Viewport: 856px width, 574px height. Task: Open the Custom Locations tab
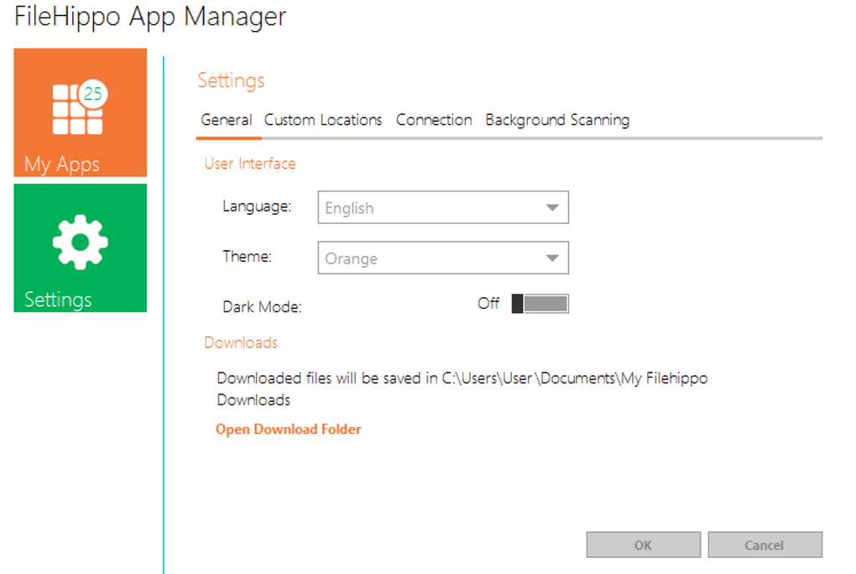point(323,120)
